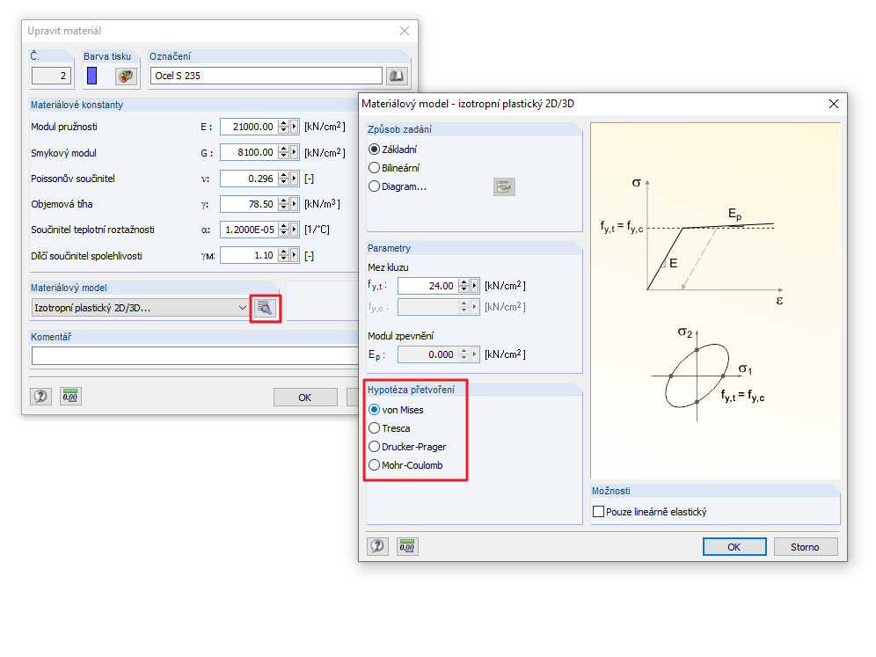Confirm the material model with OK

[734, 546]
